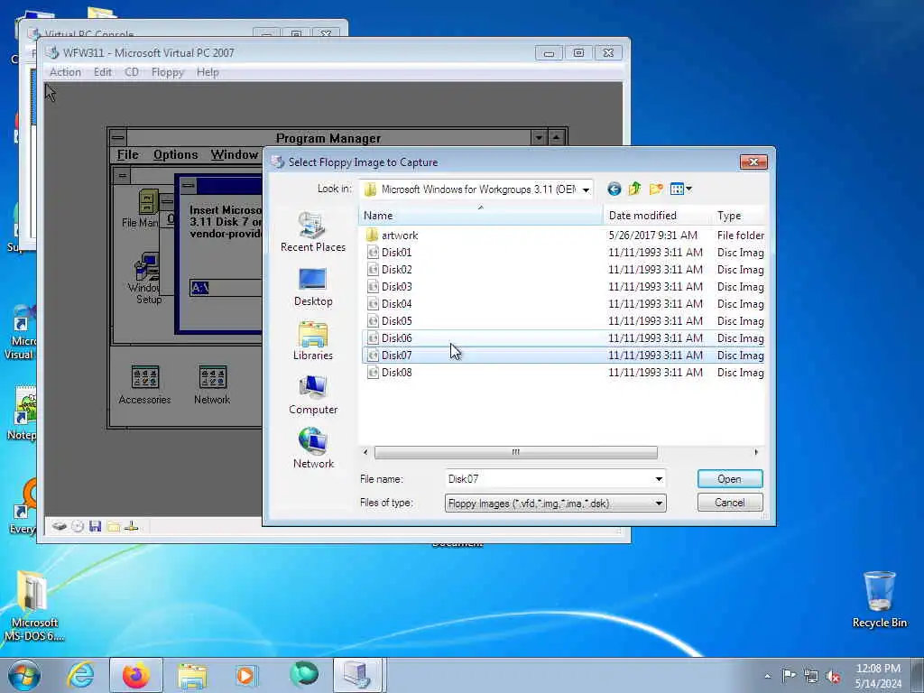Sort the list by the Name column
This screenshot has height=693, width=924.
click(480, 215)
